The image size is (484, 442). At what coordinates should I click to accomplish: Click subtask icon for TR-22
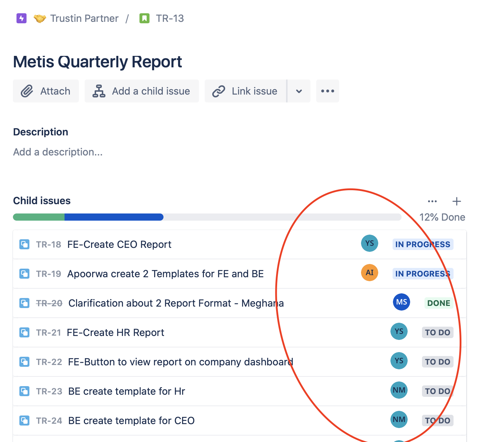(x=24, y=362)
